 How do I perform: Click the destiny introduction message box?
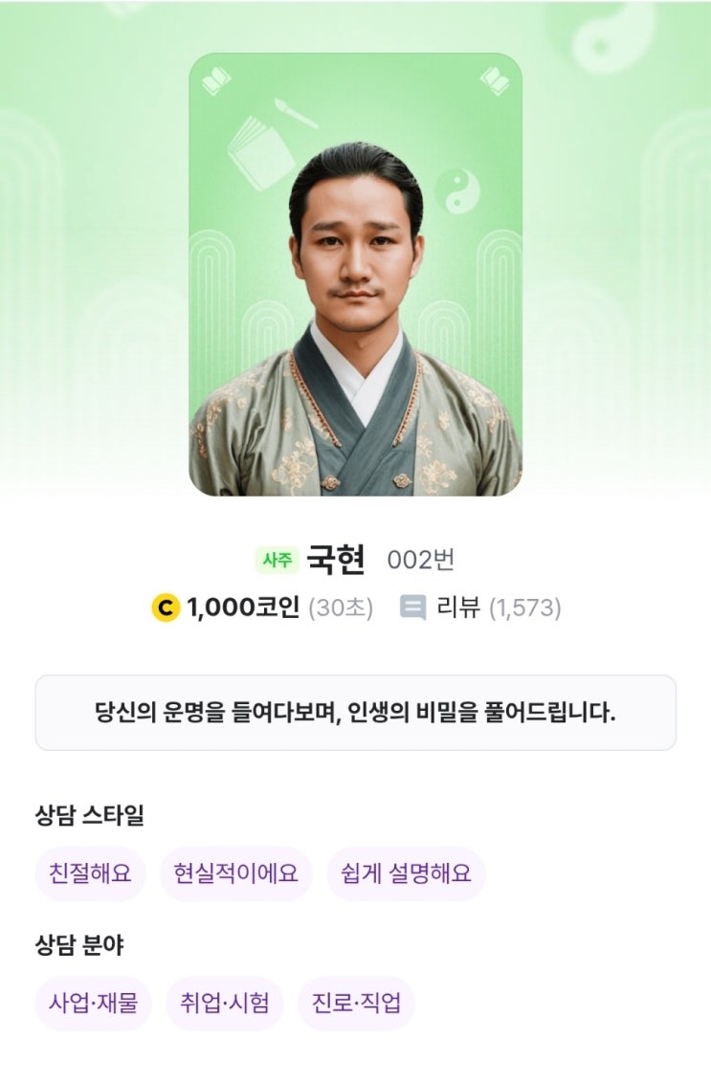(355, 713)
